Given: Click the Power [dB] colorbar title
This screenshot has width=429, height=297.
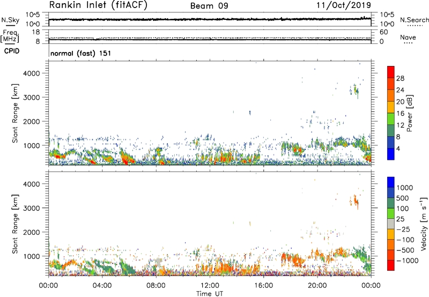Looking at the screenshot, I should (x=409, y=113).
